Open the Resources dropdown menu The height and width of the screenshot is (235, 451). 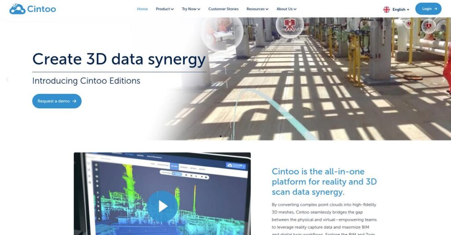click(x=257, y=9)
